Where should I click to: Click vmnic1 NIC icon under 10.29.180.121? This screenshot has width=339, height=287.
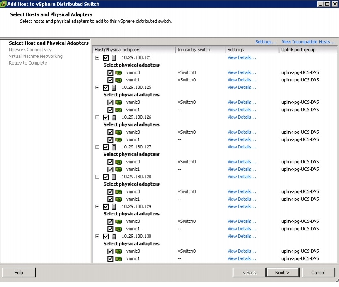point(119,80)
